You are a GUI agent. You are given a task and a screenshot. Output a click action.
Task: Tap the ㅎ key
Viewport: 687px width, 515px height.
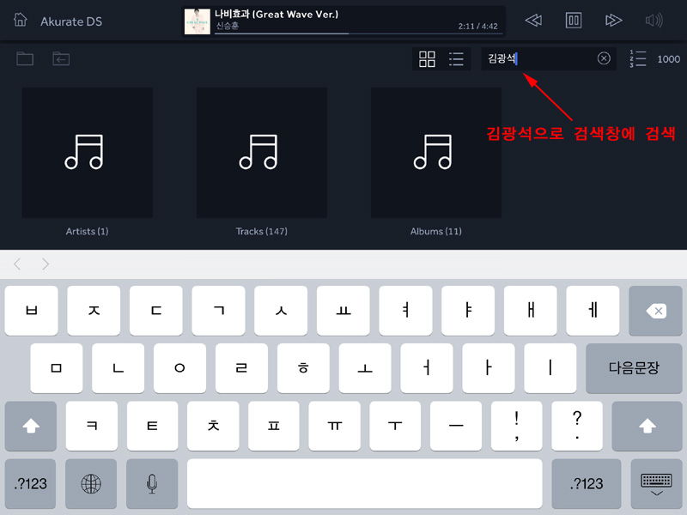(x=303, y=368)
